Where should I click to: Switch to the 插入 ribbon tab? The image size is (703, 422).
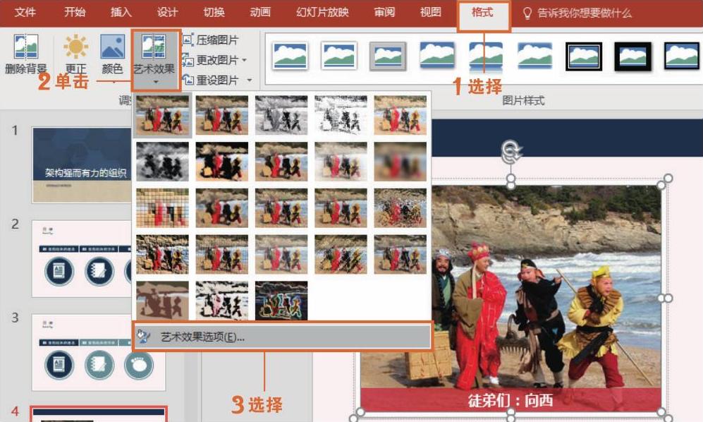[121, 12]
